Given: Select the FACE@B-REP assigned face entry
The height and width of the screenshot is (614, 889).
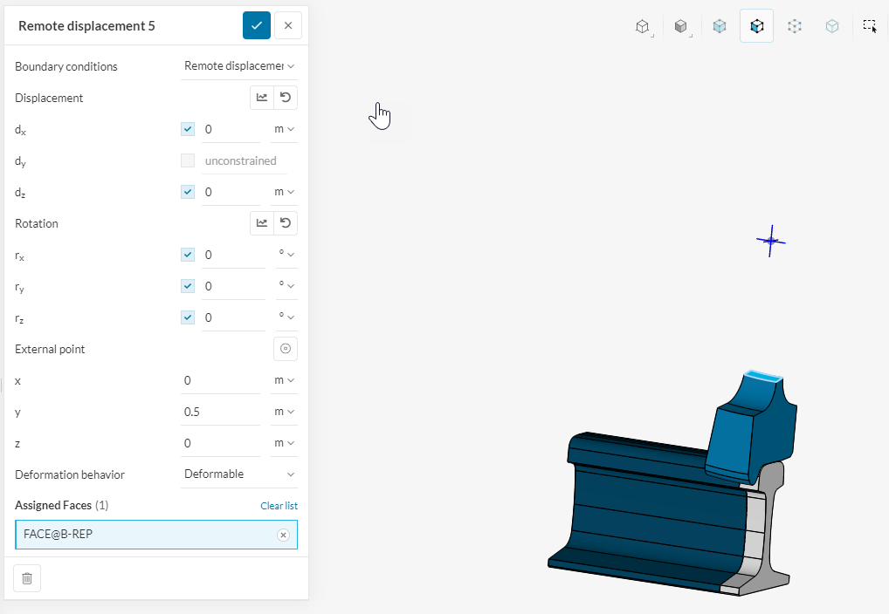Looking at the screenshot, I should 156,535.
